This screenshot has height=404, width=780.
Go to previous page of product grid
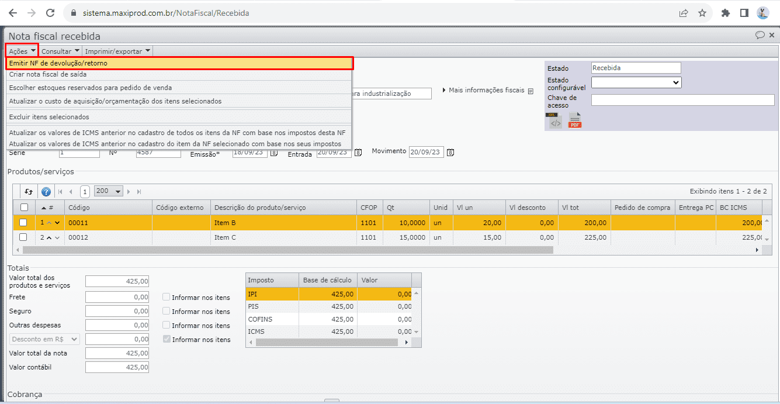pyautogui.click(x=71, y=191)
